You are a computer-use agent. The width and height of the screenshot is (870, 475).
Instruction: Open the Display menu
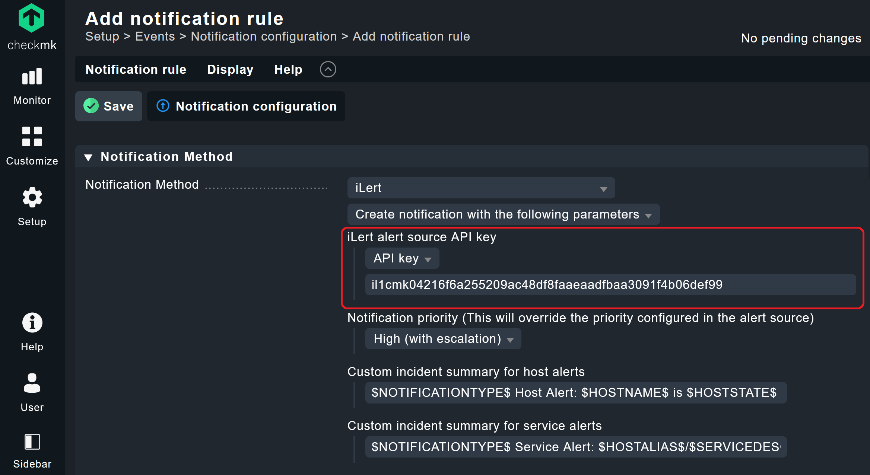pos(230,70)
